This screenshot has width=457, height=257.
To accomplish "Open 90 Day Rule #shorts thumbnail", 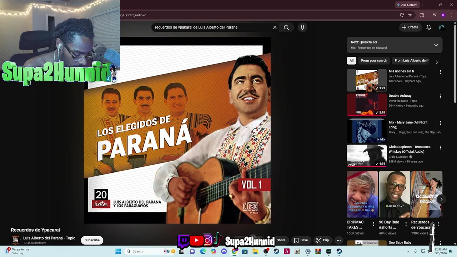I will (x=394, y=194).
